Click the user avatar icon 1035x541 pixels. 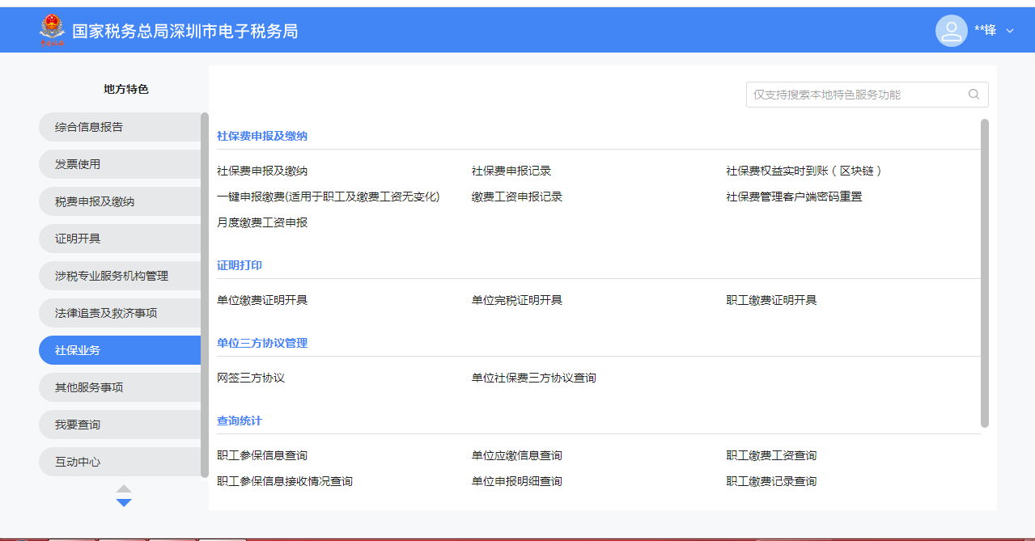click(951, 31)
